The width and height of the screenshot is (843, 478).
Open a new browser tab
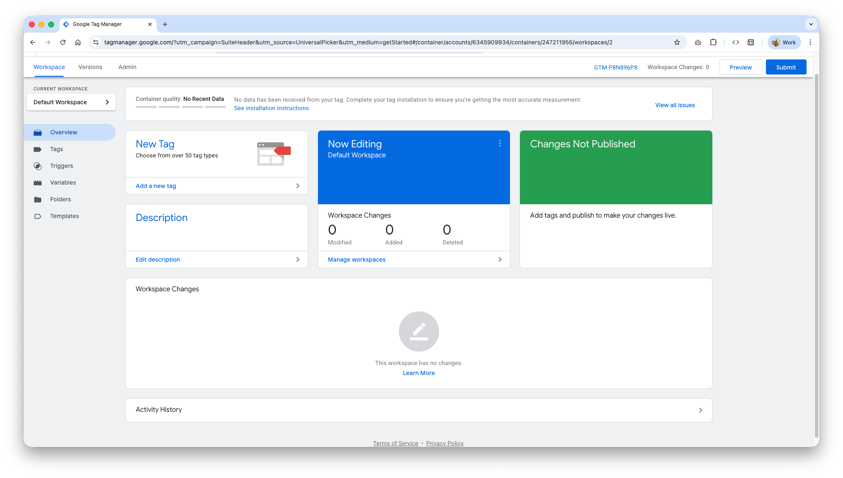pos(165,24)
